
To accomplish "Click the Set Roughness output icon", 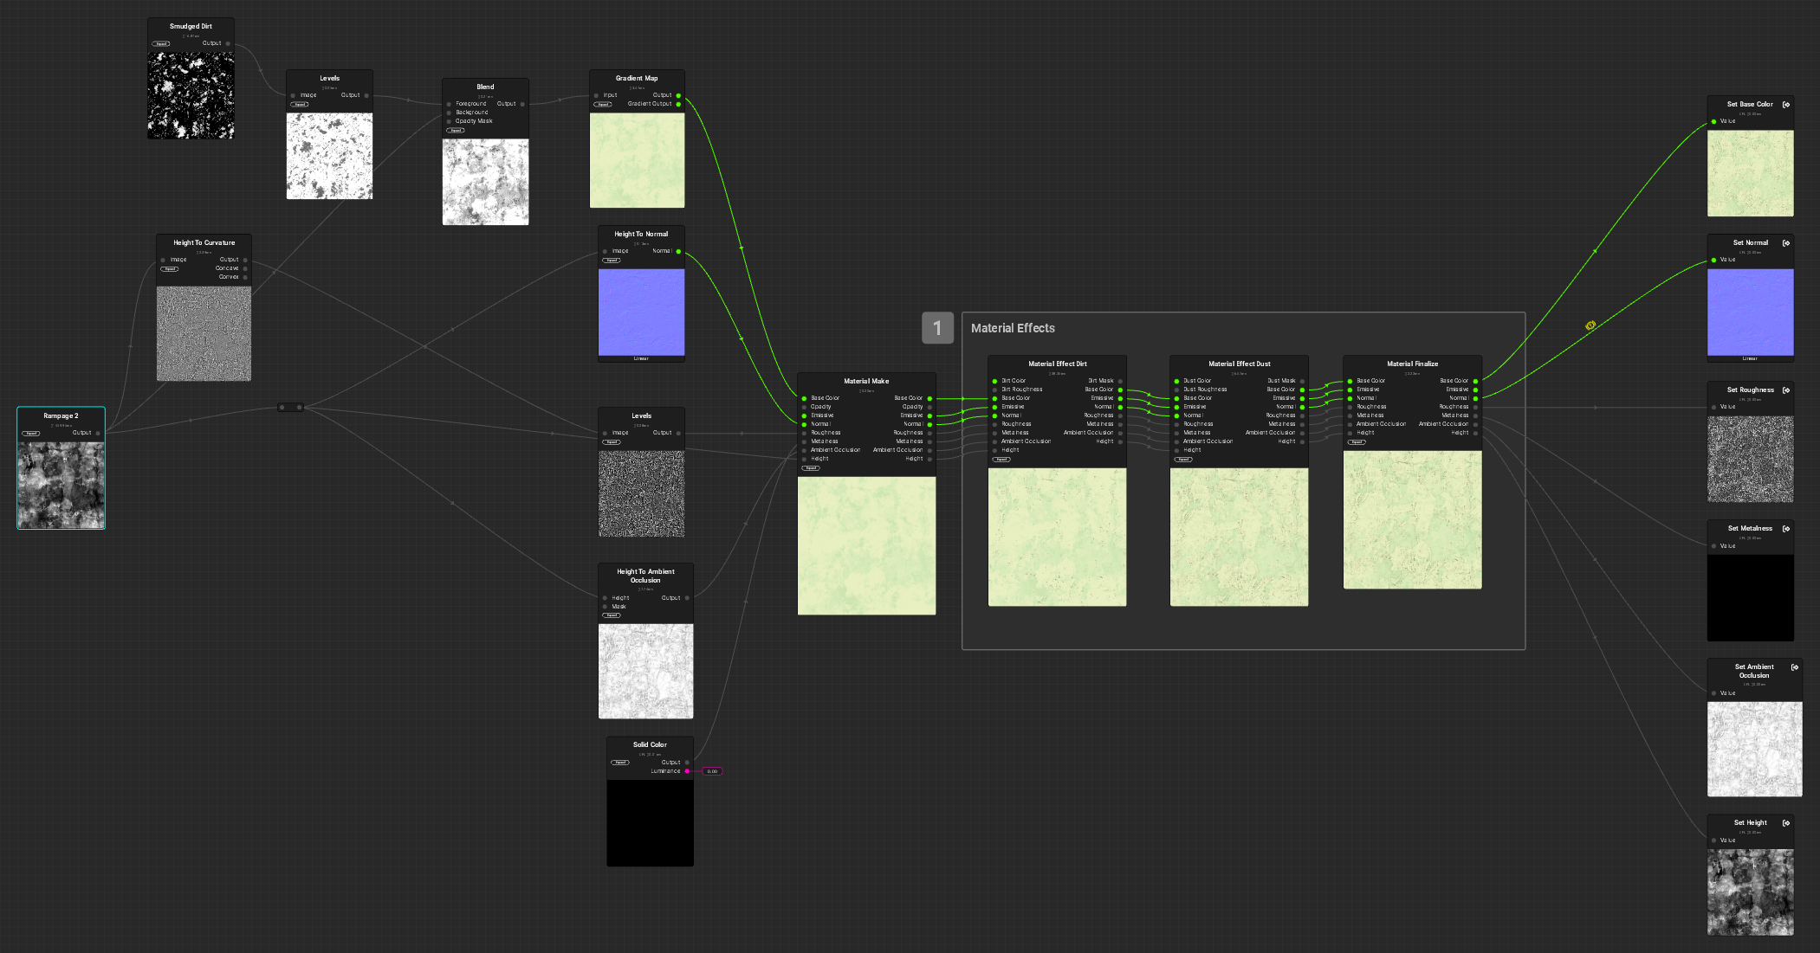I will coord(1786,390).
